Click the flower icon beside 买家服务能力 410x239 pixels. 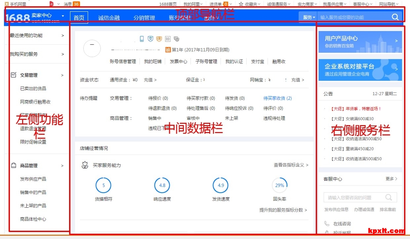click(x=85, y=165)
